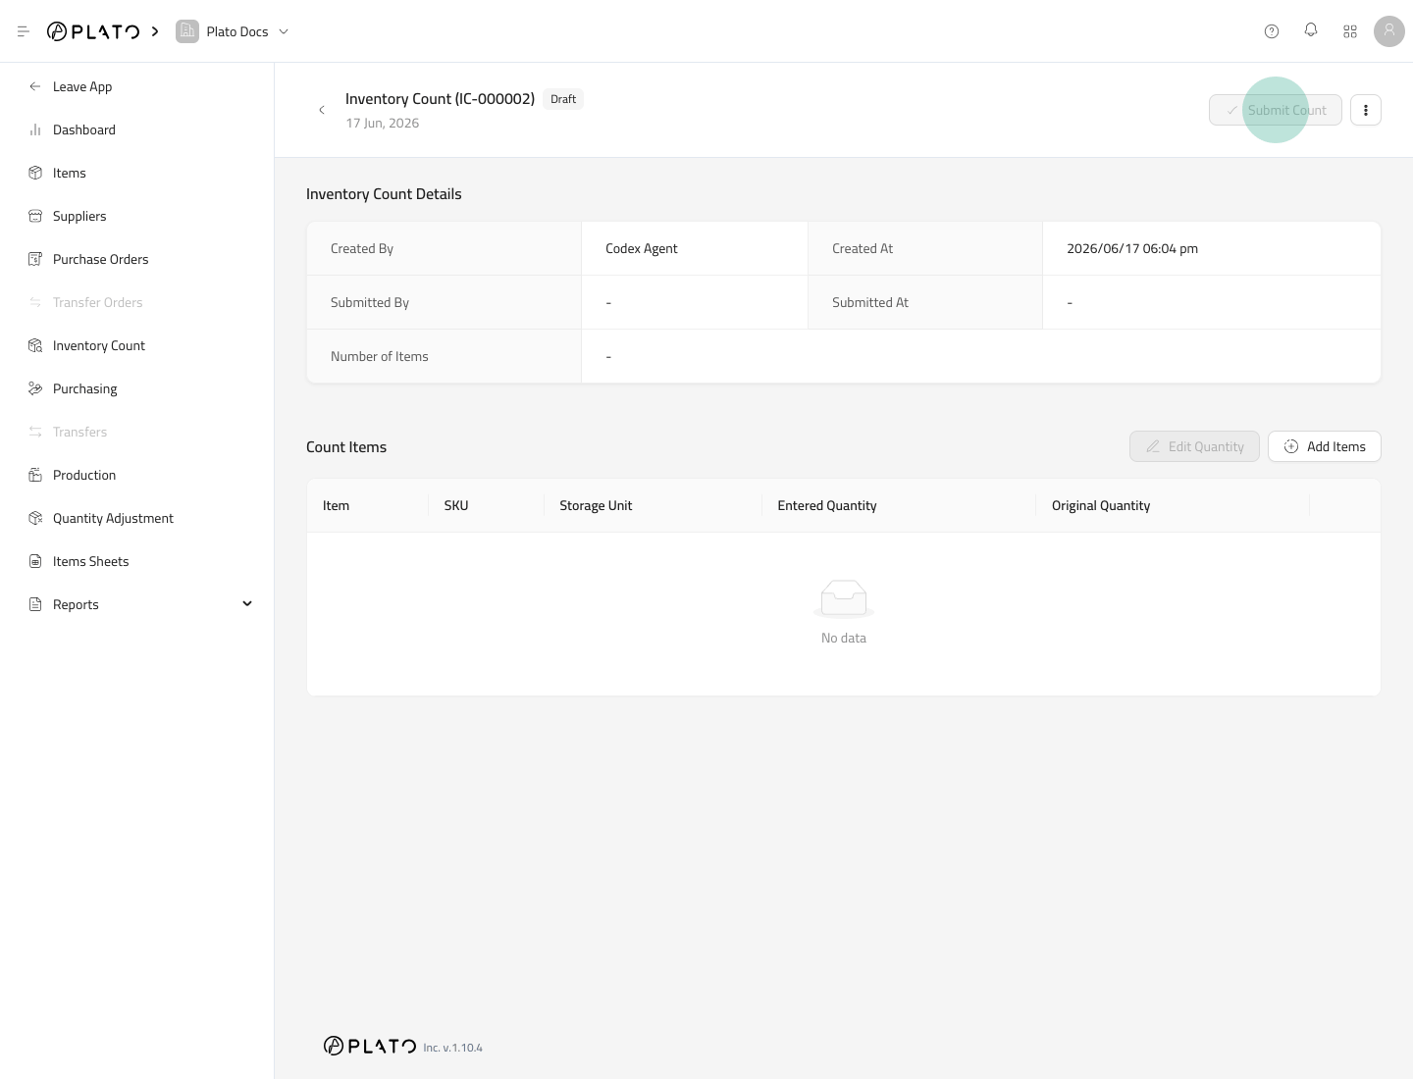Click the Edit Quantity button
Image resolution: width=1413 pixels, height=1079 pixels.
tap(1194, 446)
